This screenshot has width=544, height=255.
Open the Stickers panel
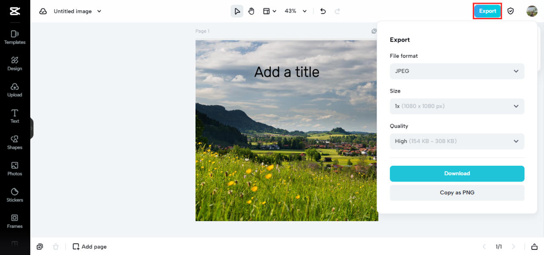point(15,195)
